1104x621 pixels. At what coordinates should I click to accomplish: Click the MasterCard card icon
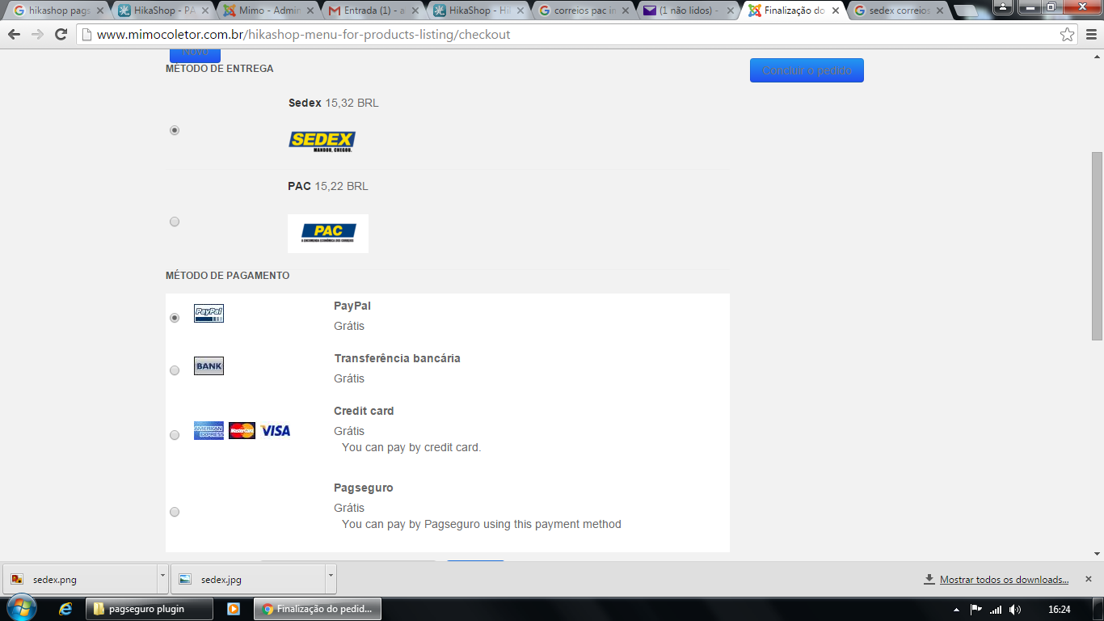(x=242, y=430)
